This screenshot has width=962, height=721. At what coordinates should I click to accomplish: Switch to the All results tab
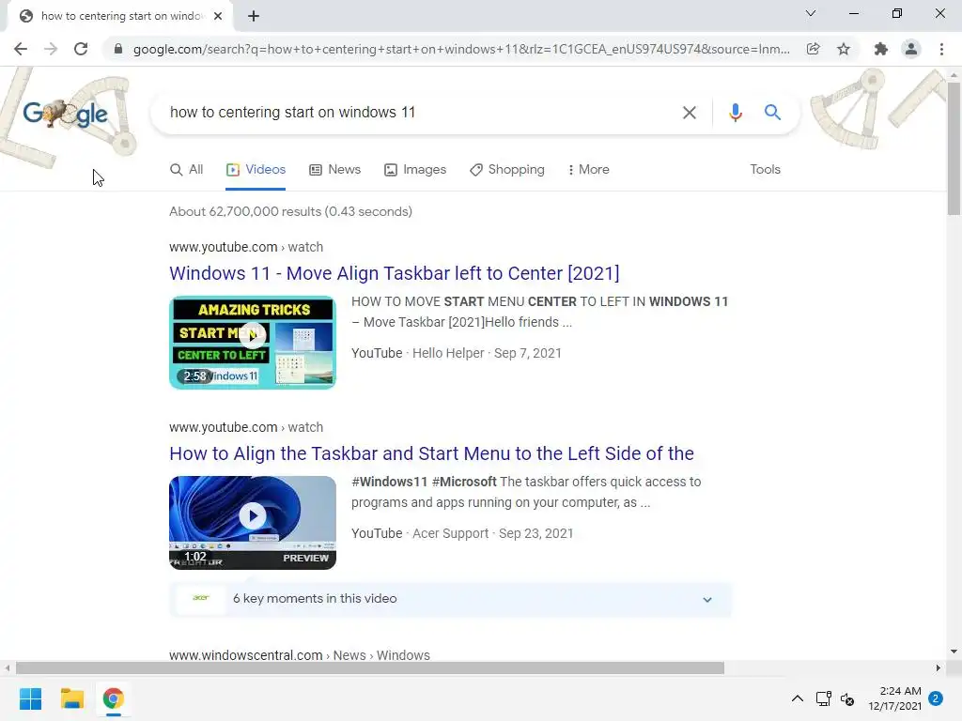click(187, 170)
